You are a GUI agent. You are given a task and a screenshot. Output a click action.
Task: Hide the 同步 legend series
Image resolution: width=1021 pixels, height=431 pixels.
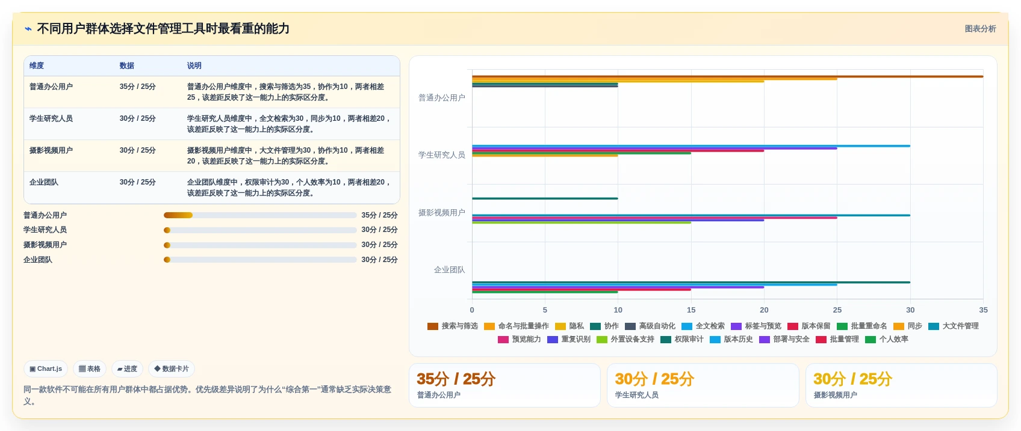click(x=907, y=326)
